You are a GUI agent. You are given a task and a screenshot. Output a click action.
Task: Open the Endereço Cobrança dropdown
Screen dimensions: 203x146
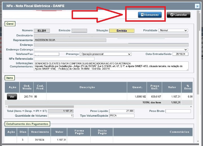coord(111,49)
